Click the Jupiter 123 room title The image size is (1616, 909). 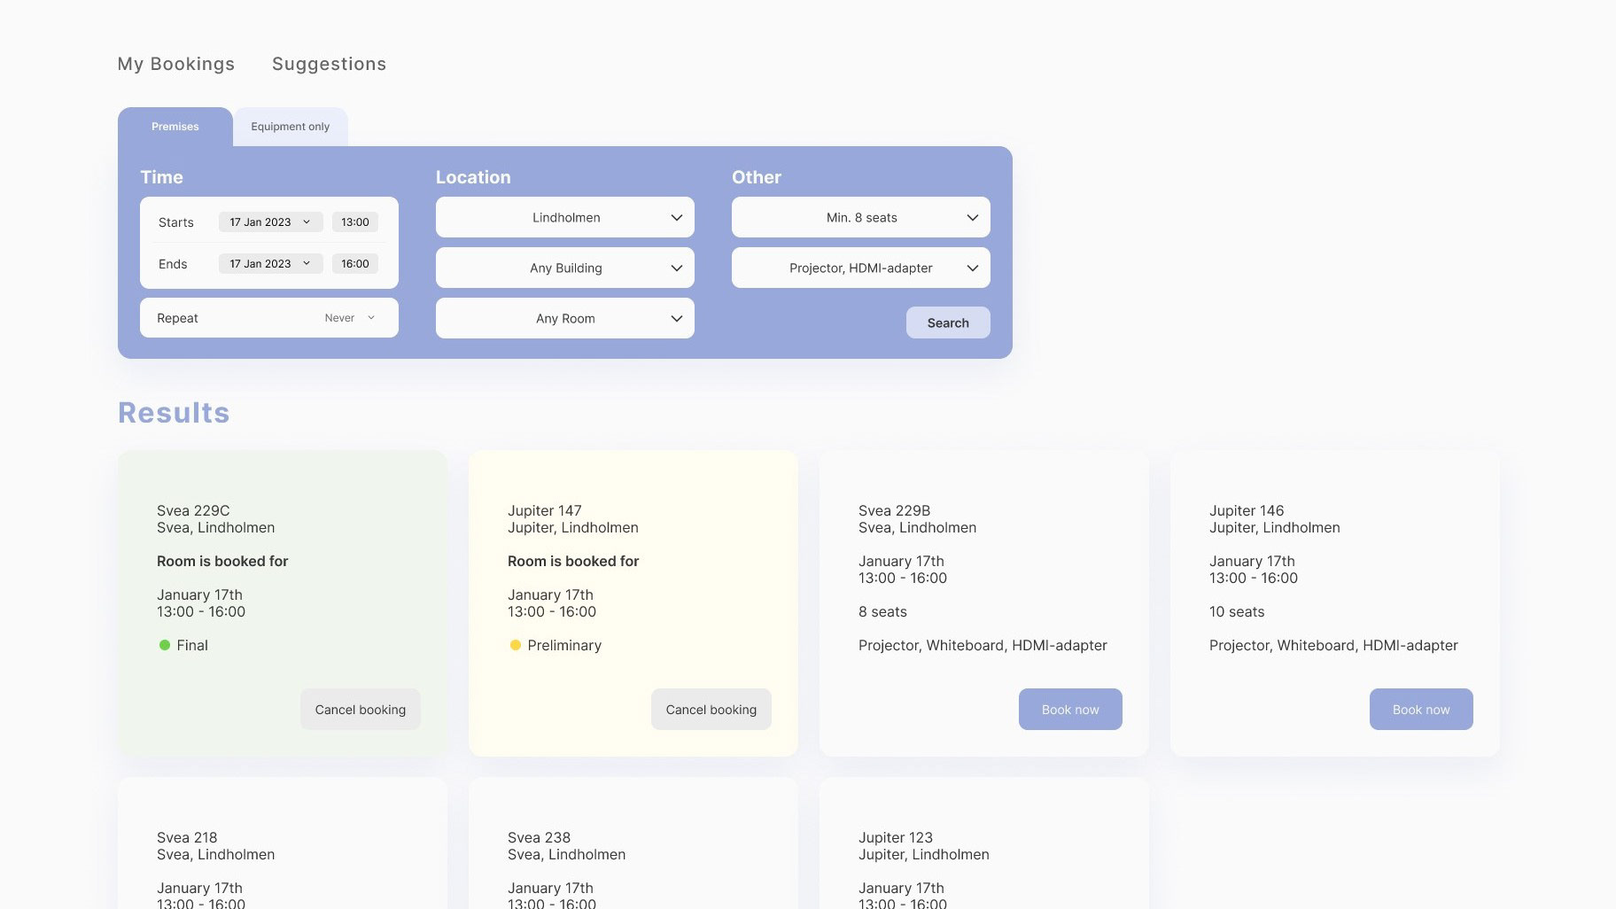tap(896, 837)
